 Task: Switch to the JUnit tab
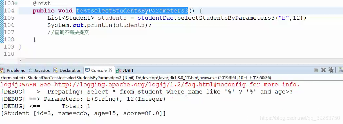click(x=125, y=71)
